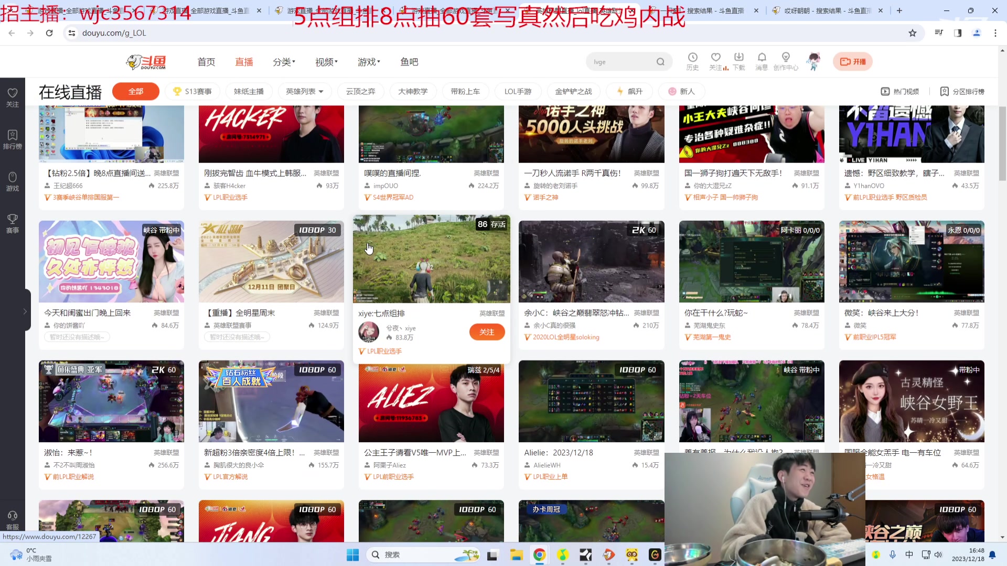Screen dimensions: 1007x566
Task: Select the 妹纸主播 filter
Action: tap(249, 91)
